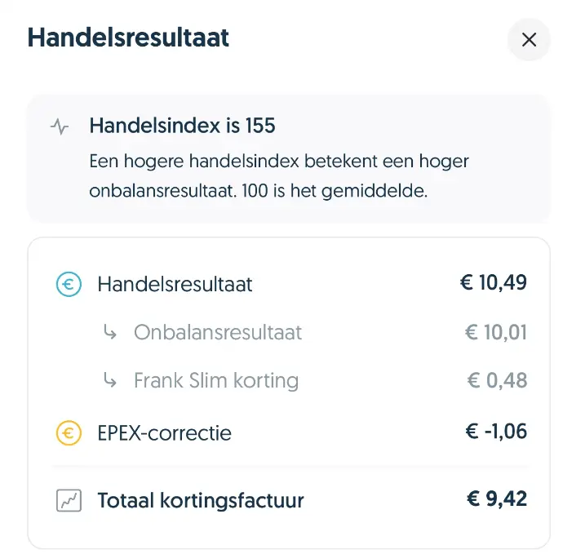
Task: Click the chart icon for Totaal kortingsfactuur
Action: pos(69,500)
